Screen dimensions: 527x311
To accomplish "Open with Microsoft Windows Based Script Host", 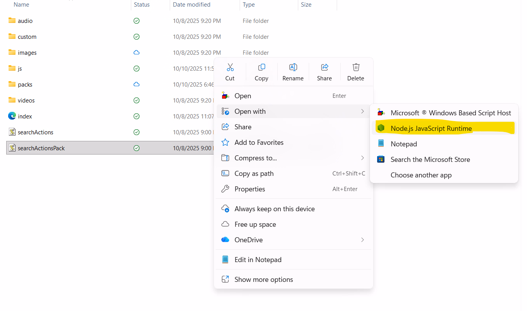I will [x=450, y=113].
